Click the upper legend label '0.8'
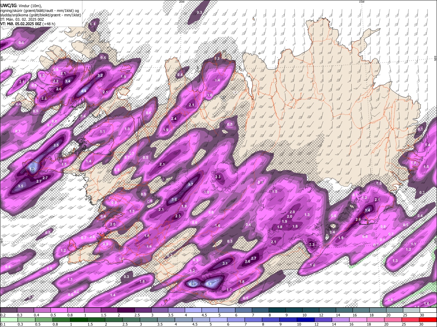 coord(70,315)
